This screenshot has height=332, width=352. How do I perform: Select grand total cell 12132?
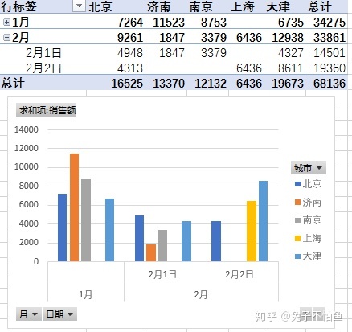[x=211, y=84]
